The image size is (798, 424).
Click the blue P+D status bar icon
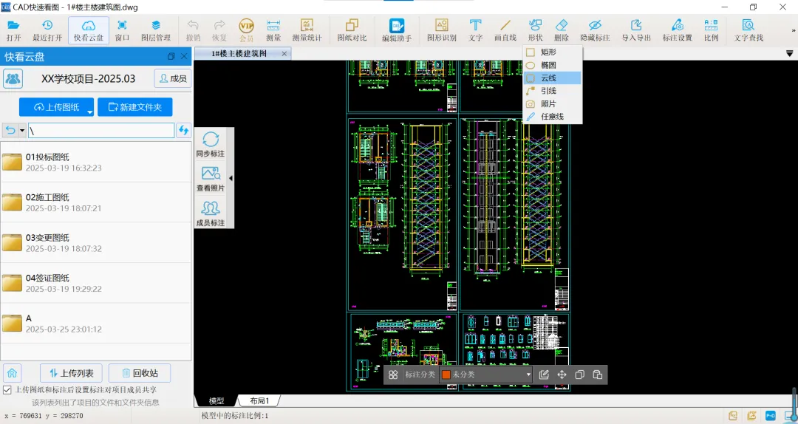pos(771,415)
